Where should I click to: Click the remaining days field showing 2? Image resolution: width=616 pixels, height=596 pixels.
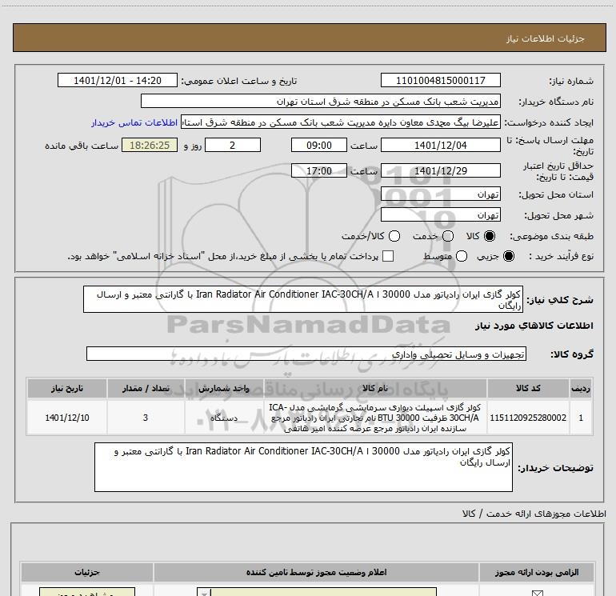233,145
